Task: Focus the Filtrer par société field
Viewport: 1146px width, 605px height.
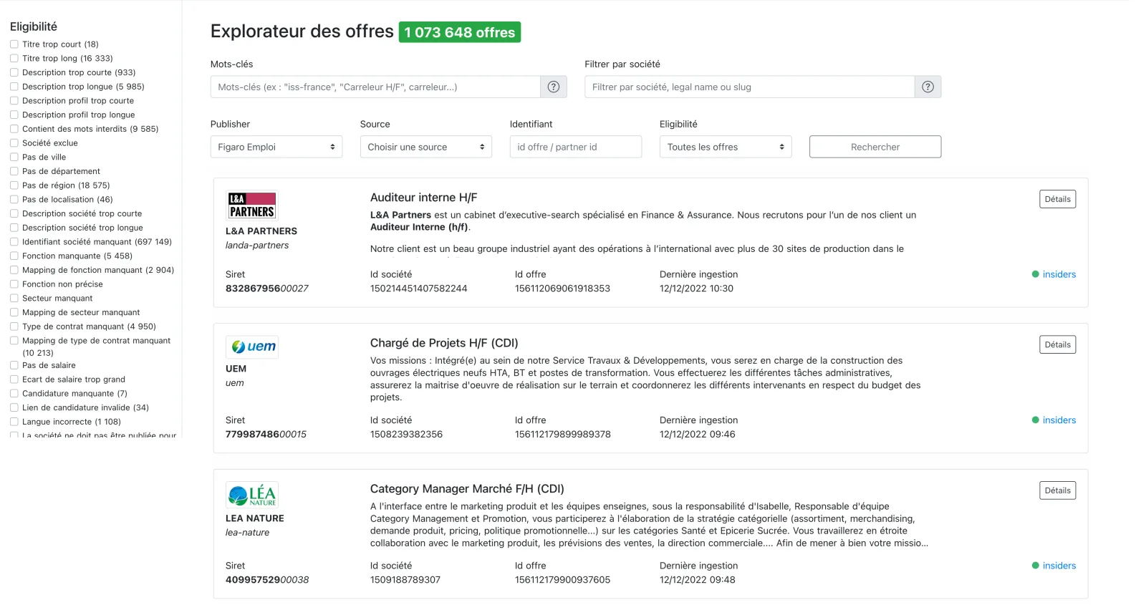Action: [x=750, y=87]
